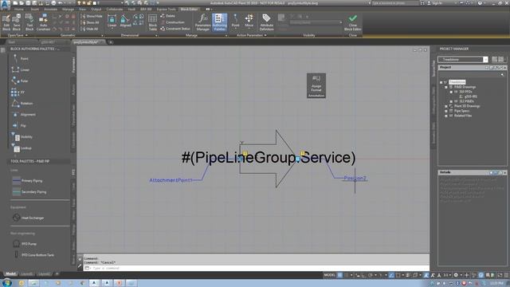Screen dimensions: 510x287
Task: Click the search help input field
Action: tap(395, 3)
